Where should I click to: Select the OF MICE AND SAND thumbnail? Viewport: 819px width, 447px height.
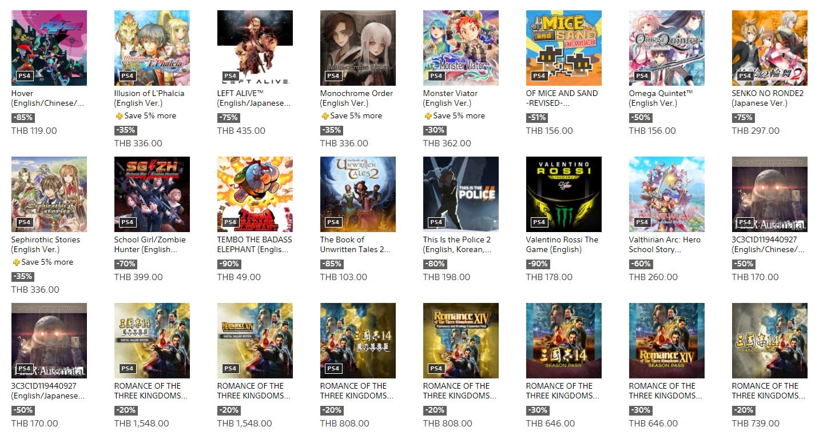564,48
